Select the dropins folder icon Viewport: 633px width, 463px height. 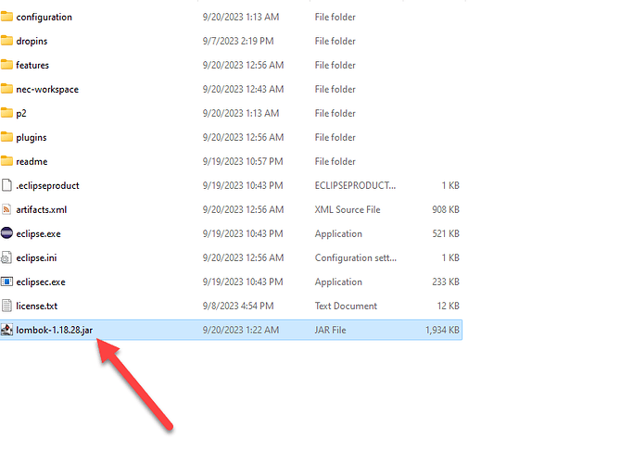click(x=6, y=41)
